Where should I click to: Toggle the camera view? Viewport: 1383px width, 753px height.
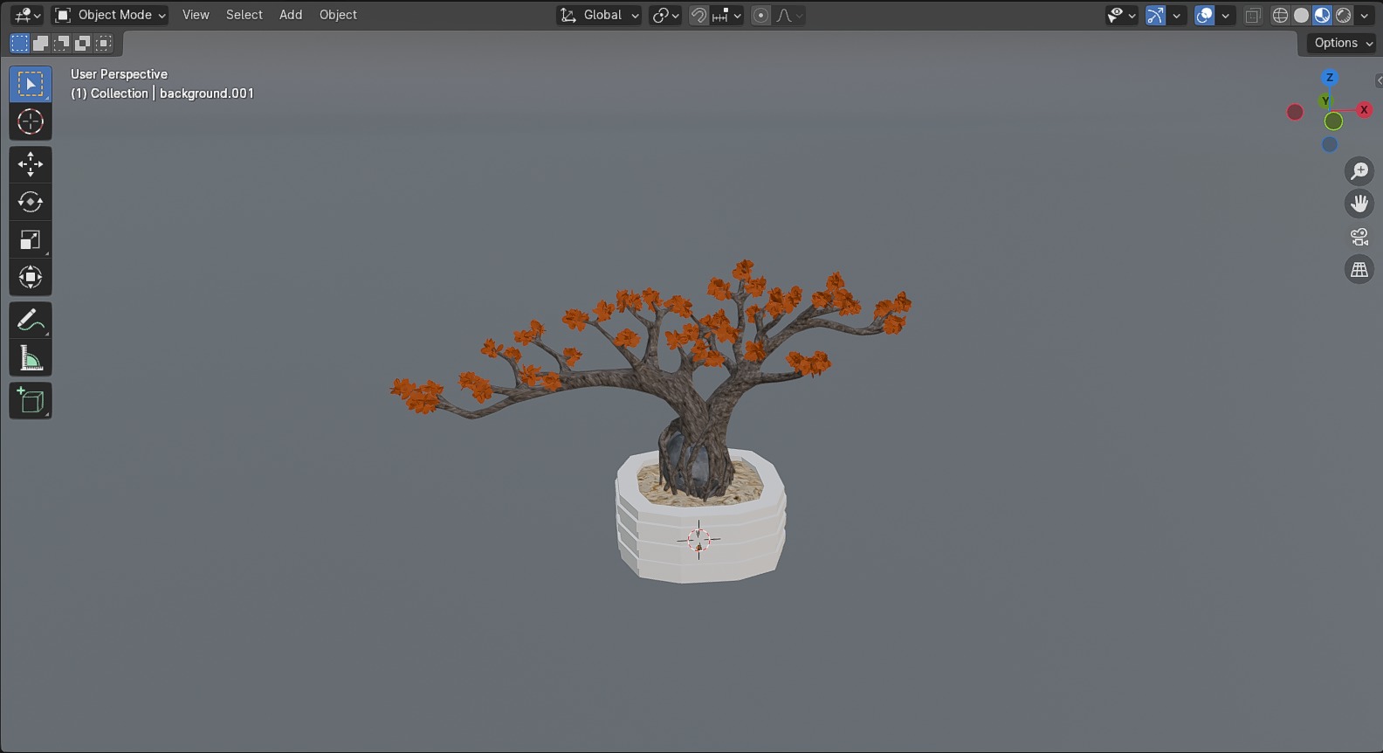point(1359,237)
